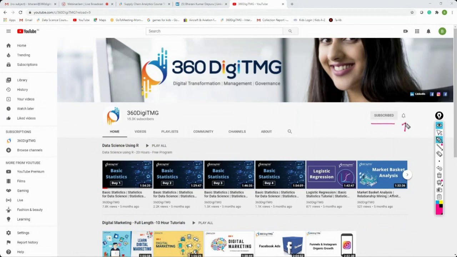Click the search magnifier button
Viewport: 457px width, 257px height.
290,31
